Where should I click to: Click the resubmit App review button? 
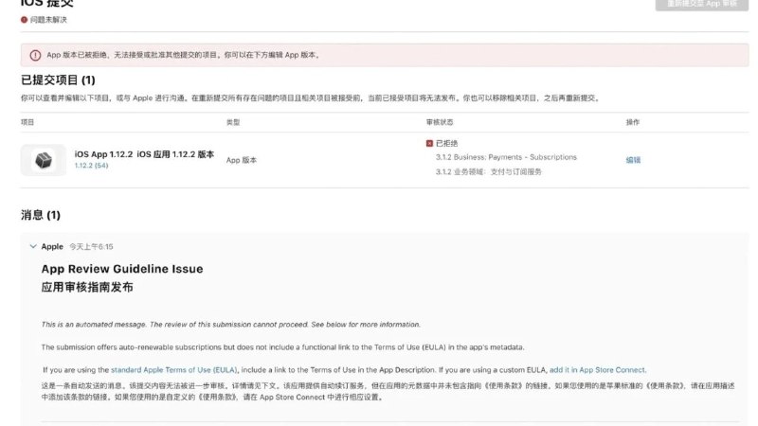pyautogui.click(x=701, y=4)
